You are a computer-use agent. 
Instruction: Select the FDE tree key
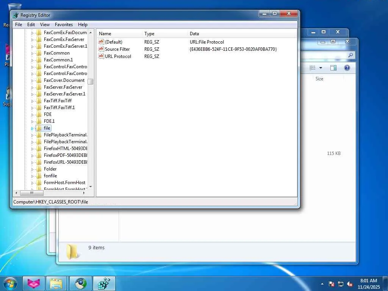point(48,114)
